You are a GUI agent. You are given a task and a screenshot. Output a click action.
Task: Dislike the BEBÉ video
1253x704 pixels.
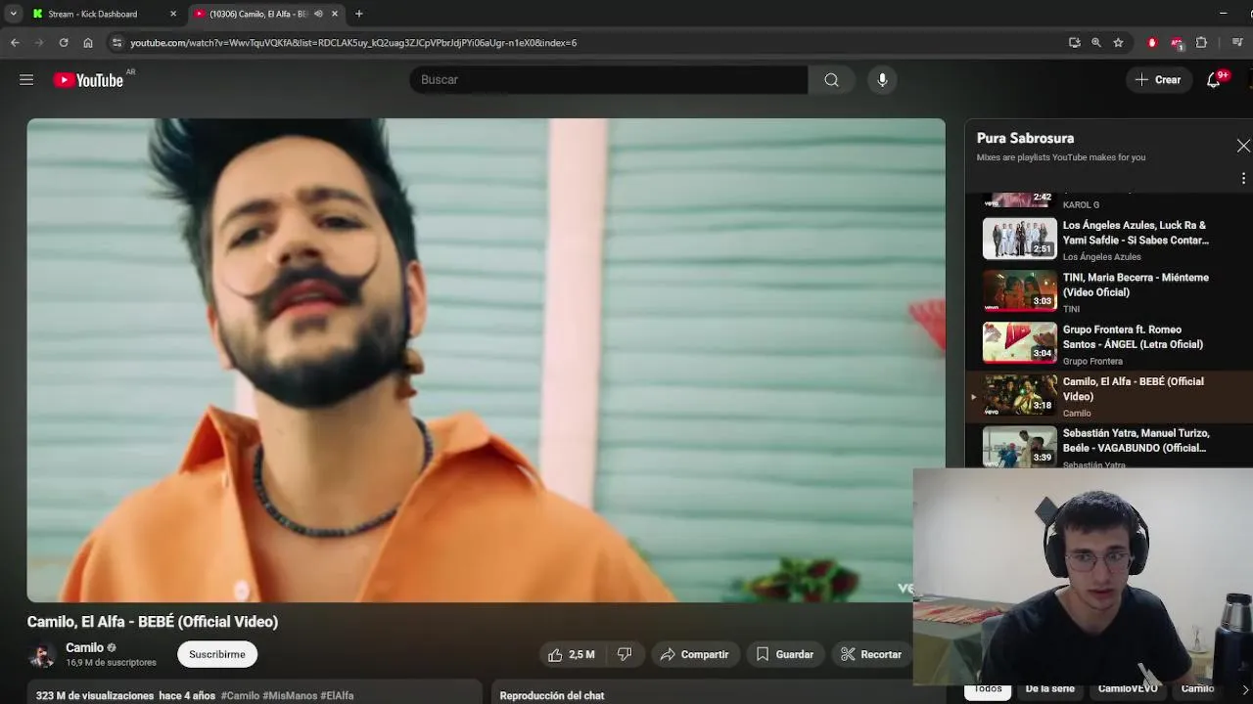pos(625,654)
